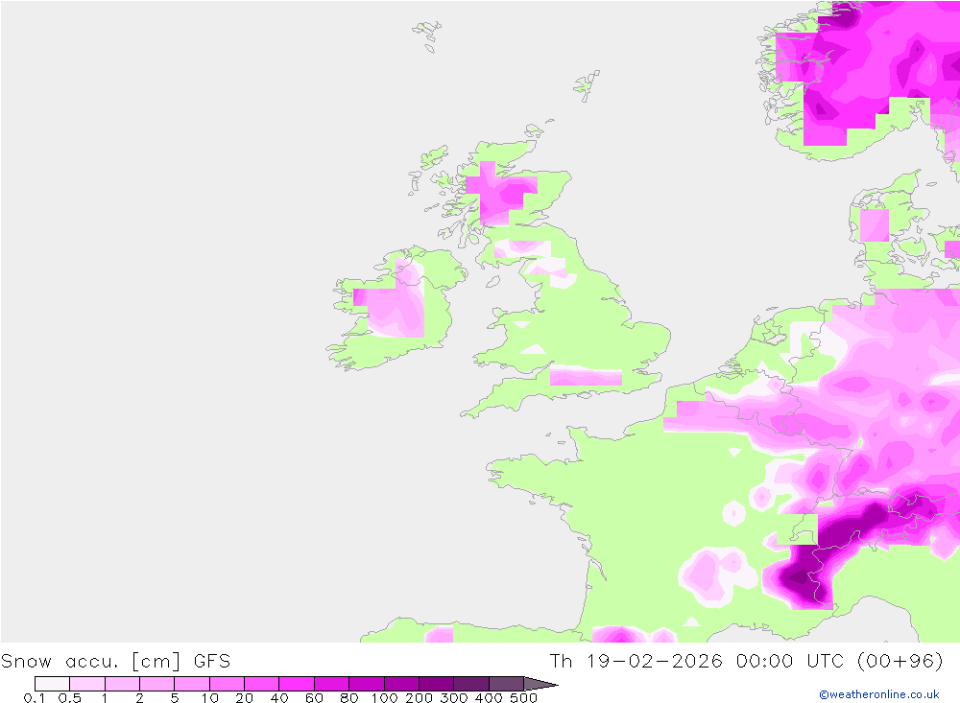Click the 1–2 cm legend swatch
This screenshot has width=960, height=703.
123,684
